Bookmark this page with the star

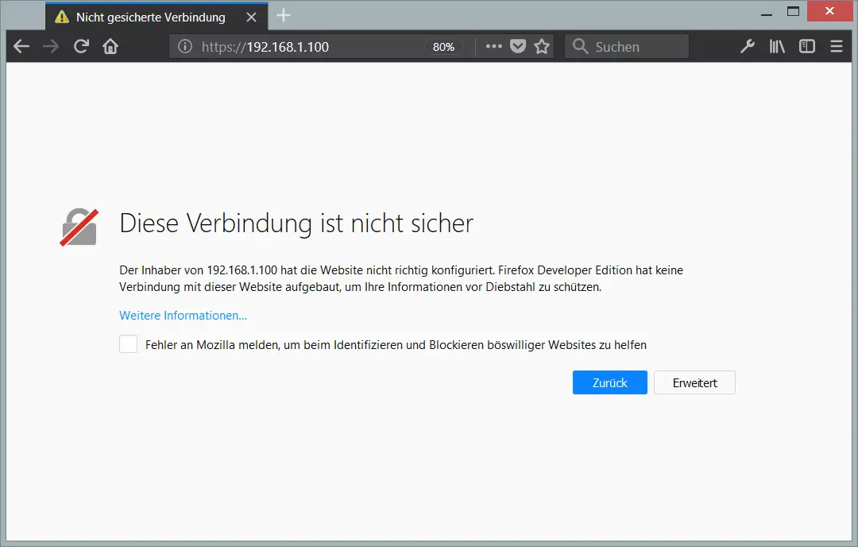[542, 47]
